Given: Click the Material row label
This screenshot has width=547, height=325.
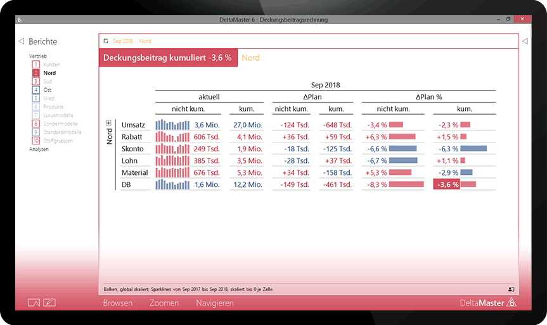Looking at the screenshot, I should pos(134,172).
